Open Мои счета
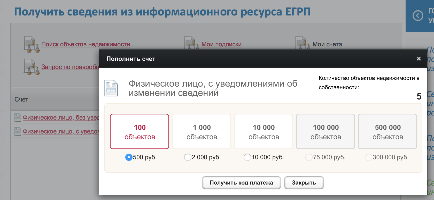 point(327,44)
